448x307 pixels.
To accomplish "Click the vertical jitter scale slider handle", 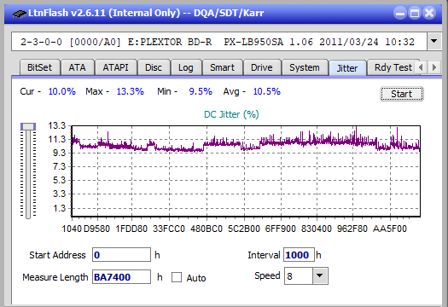I will 28,126.
